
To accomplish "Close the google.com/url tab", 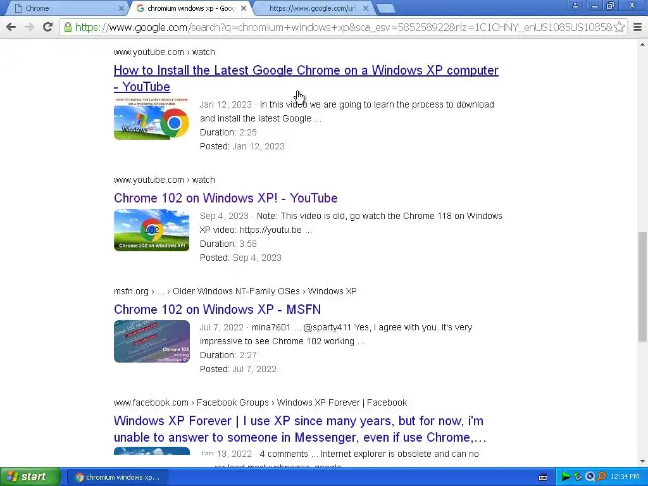I will click(366, 8).
